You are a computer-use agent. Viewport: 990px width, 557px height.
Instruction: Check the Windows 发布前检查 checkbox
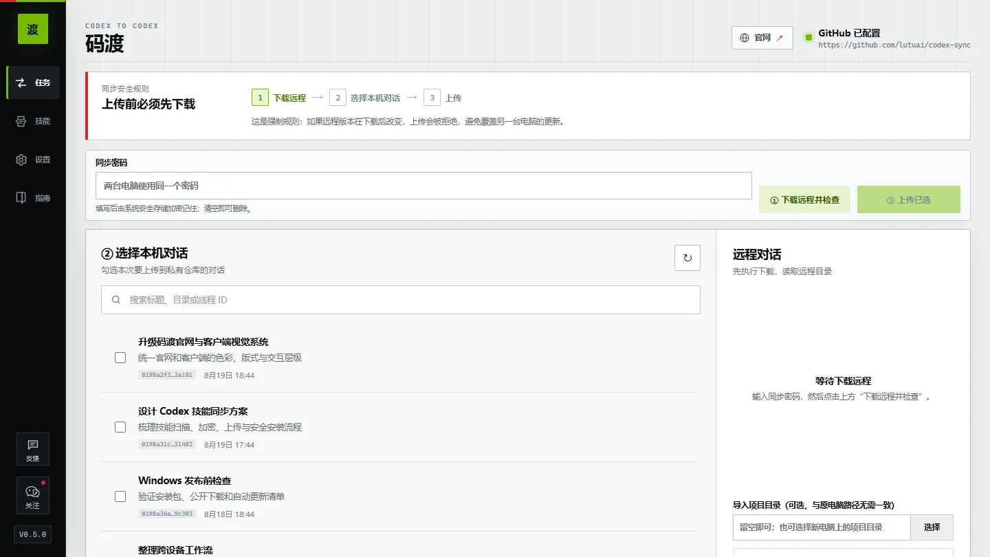[120, 496]
